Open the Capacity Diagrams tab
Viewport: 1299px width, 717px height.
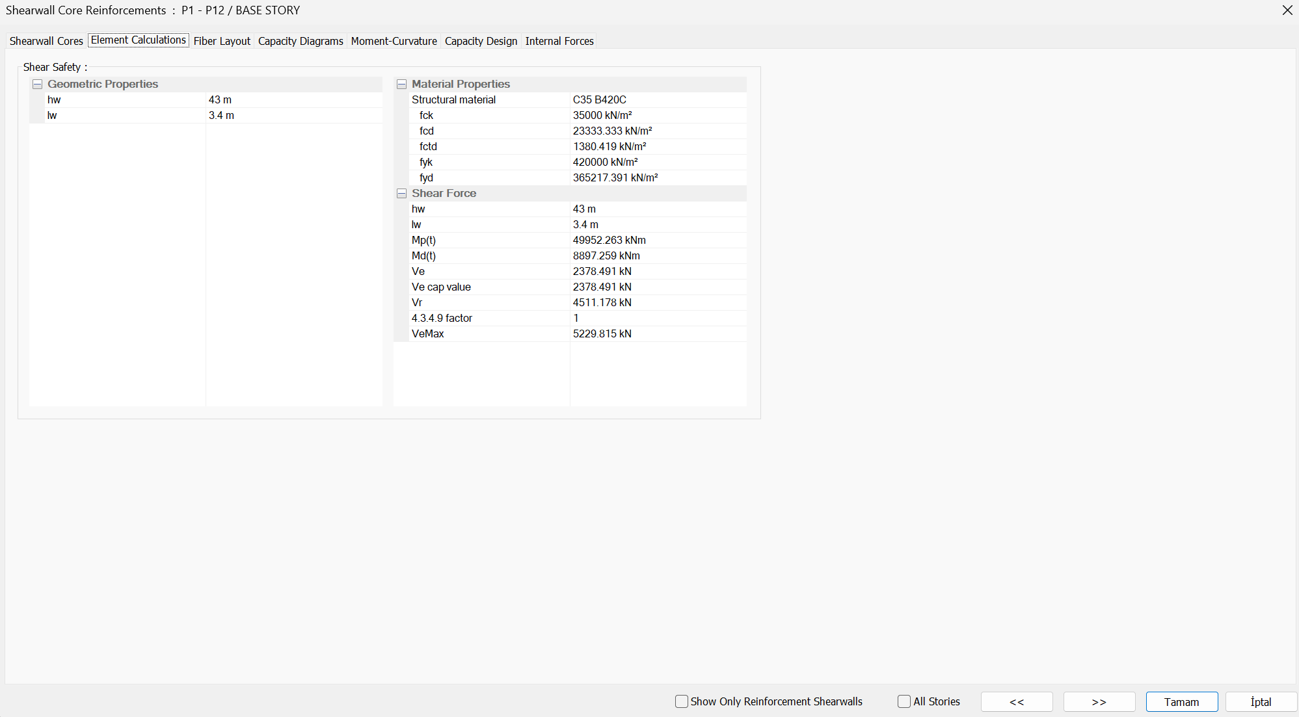[301, 41]
